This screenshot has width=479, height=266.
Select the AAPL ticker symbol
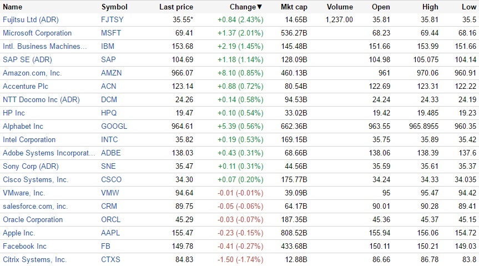click(x=110, y=233)
